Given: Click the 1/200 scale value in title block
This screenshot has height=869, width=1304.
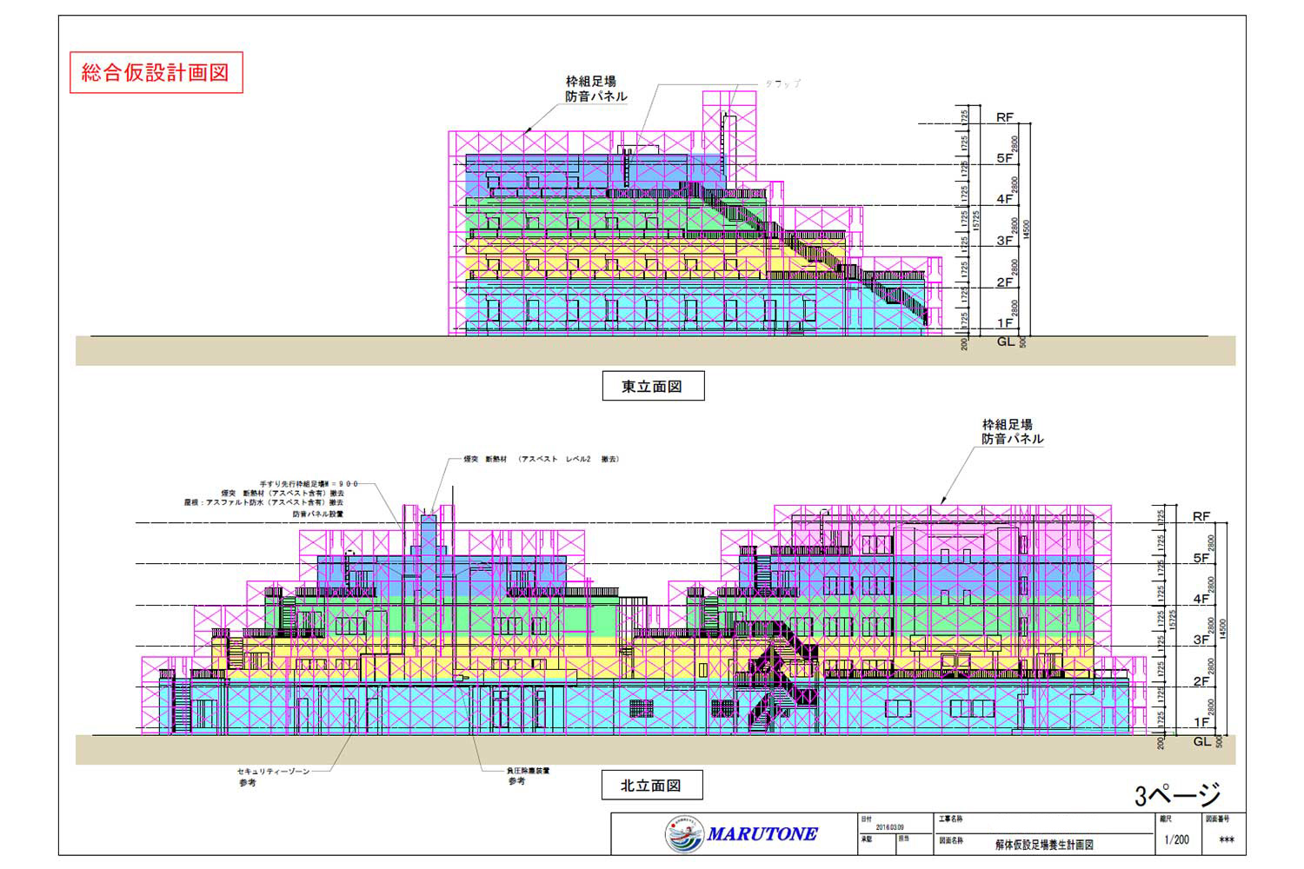Looking at the screenshot, I should click(1176, 840).
